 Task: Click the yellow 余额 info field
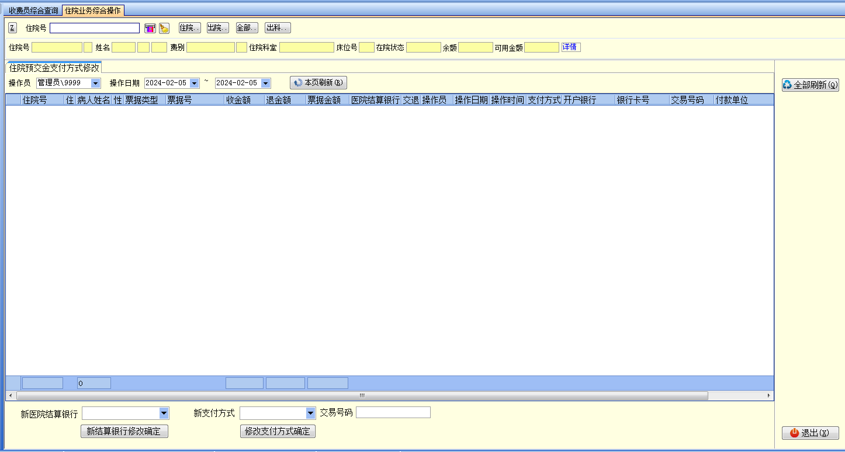click(x=476, y=48)
